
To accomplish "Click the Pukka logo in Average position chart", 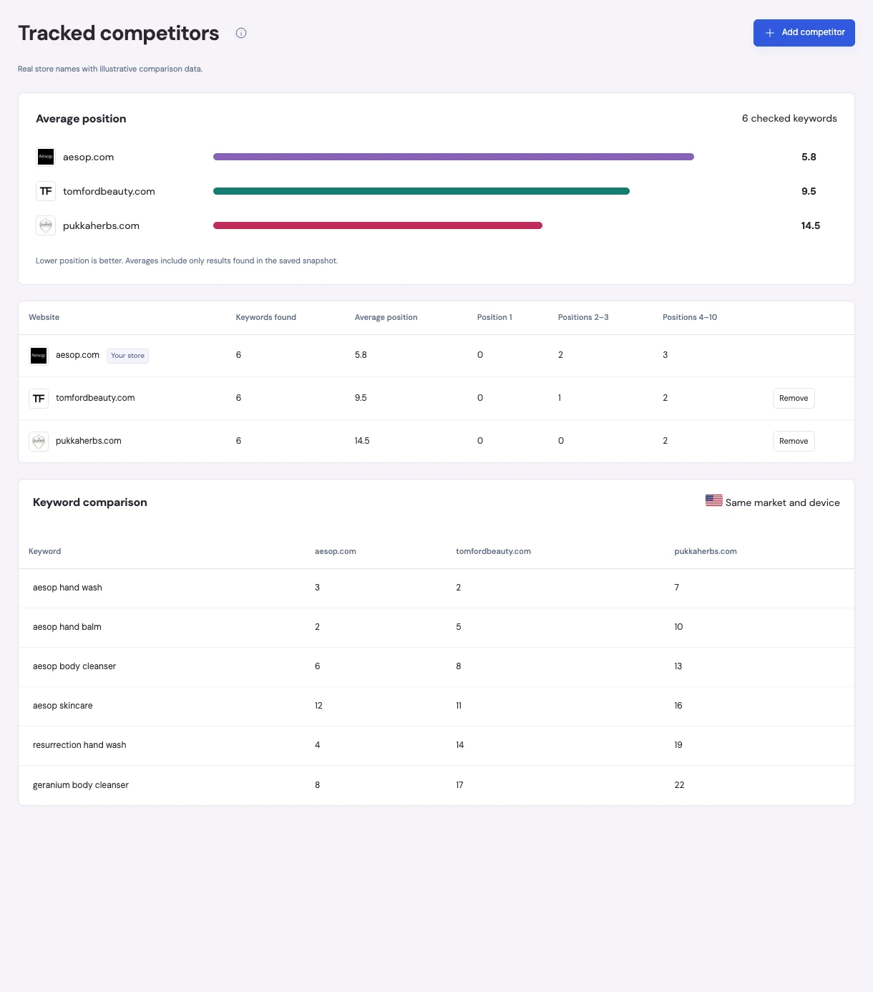I will 46,225.
